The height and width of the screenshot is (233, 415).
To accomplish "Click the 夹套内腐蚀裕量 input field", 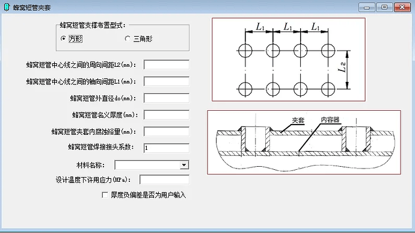I will (167, 131).
